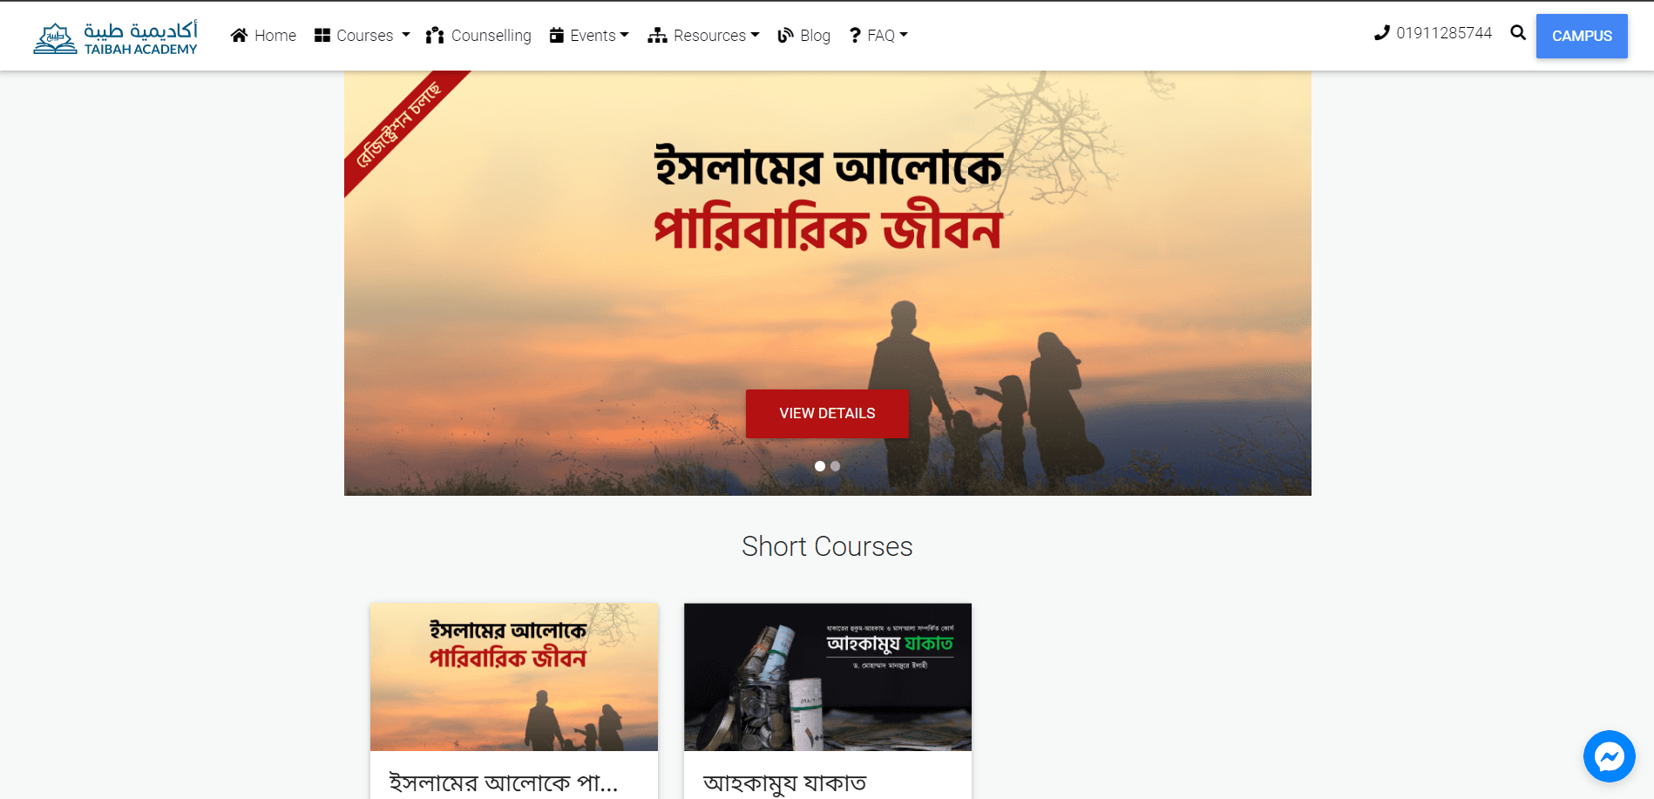Click the CAMPUS button
This screenshot has width=1654, height=799.
1582,36
